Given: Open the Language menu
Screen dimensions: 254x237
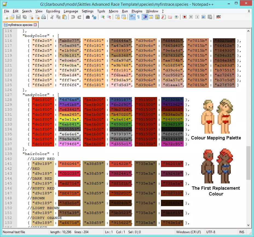Looking at the screenshot, I should coord(71,11).
